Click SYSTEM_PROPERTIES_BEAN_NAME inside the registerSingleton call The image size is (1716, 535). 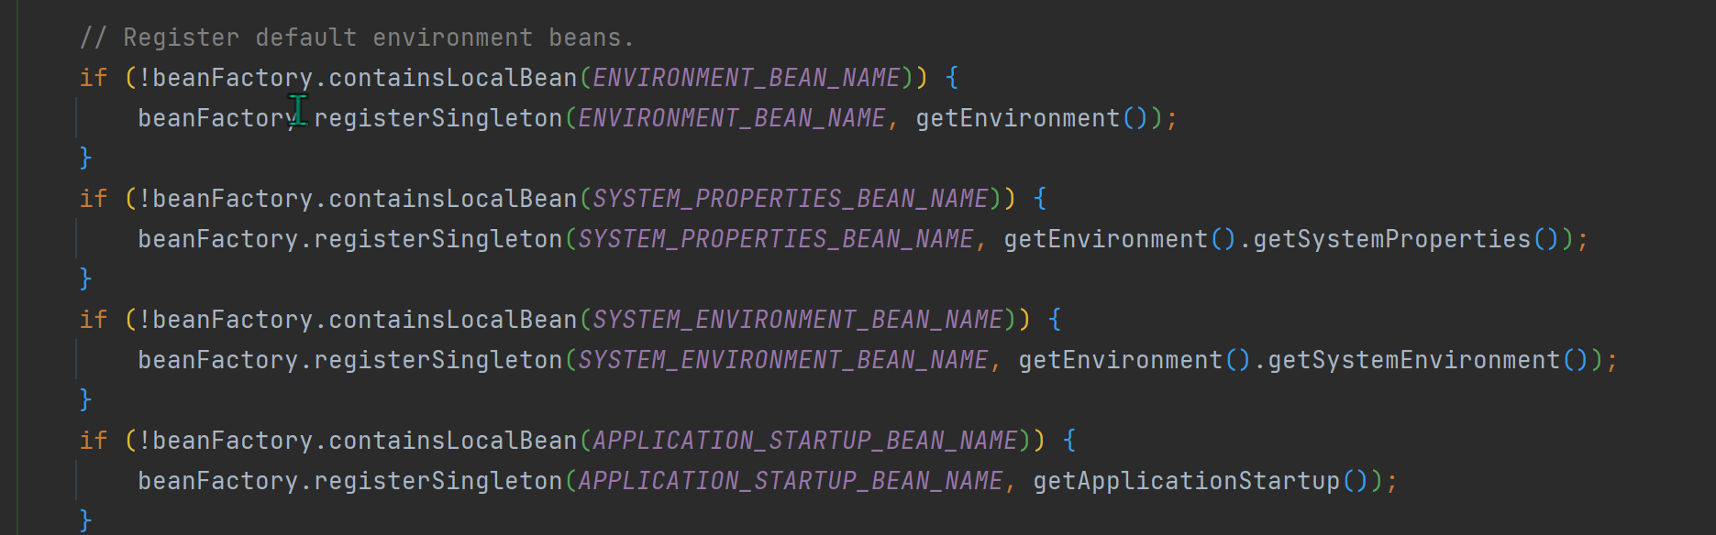point(776,239)
